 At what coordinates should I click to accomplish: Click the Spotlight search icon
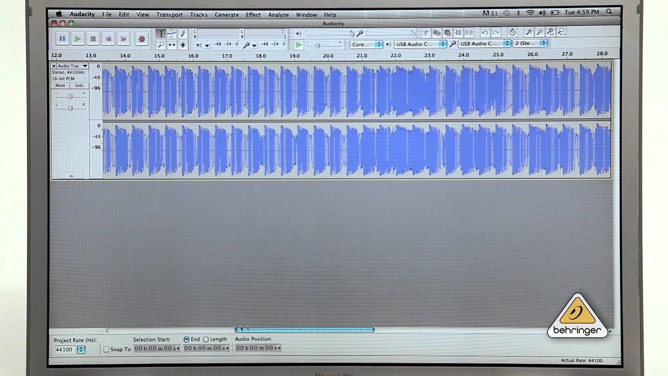point(609,13)
